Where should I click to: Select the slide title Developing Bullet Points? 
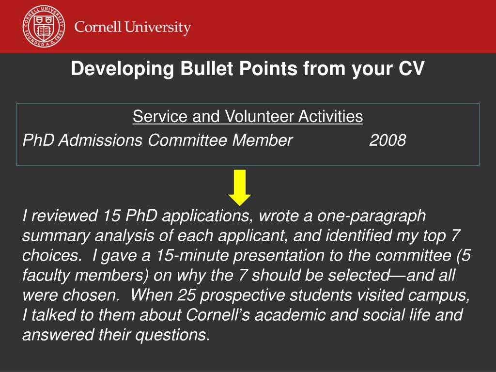tap(248, 69)
